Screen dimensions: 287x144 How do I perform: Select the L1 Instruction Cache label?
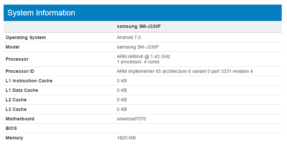29,81
